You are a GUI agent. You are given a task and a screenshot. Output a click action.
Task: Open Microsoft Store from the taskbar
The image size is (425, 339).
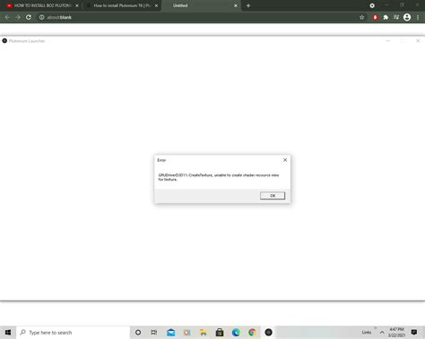220,332
